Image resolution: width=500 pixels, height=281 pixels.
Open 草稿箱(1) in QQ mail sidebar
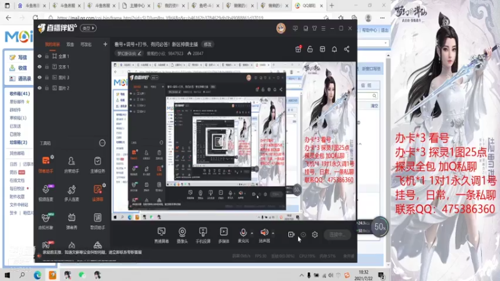18,118
